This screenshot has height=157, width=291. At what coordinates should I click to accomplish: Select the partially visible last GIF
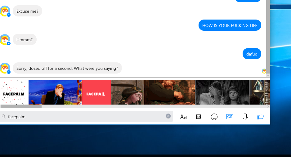pyautogui.click(x=260, y=92)
